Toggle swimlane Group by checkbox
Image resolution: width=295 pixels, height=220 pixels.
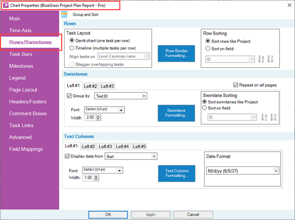pyautogui.click(x=69, y=96)
